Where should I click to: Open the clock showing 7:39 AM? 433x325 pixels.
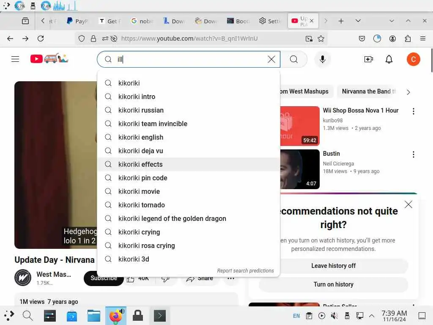tap(394, 316)
